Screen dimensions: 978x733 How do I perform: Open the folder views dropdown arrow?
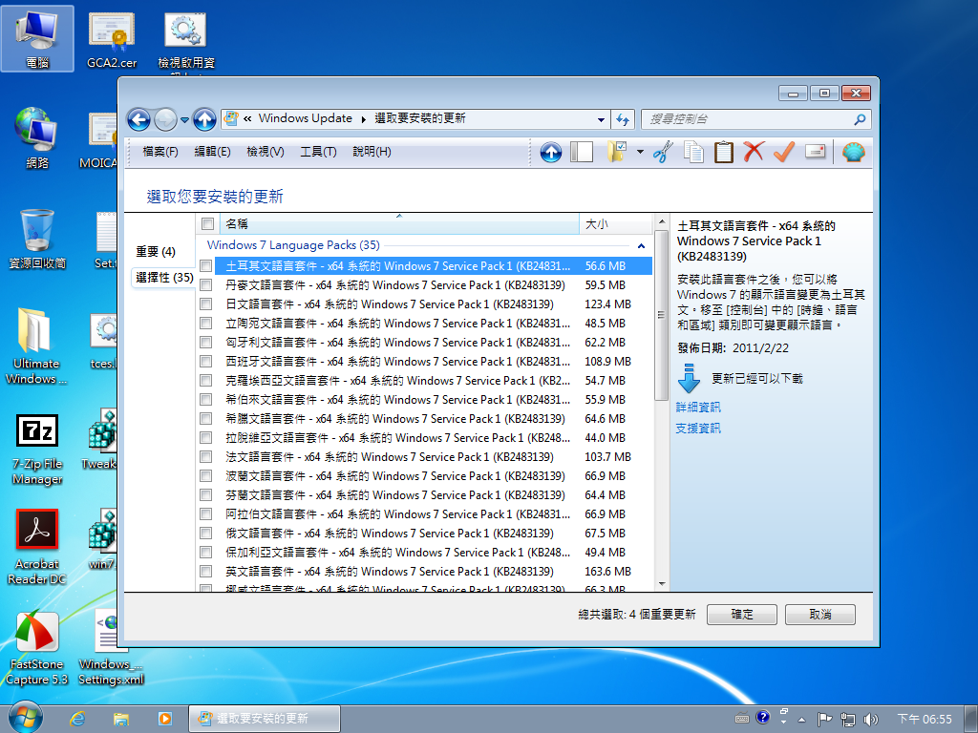click(x=640, y=152)
